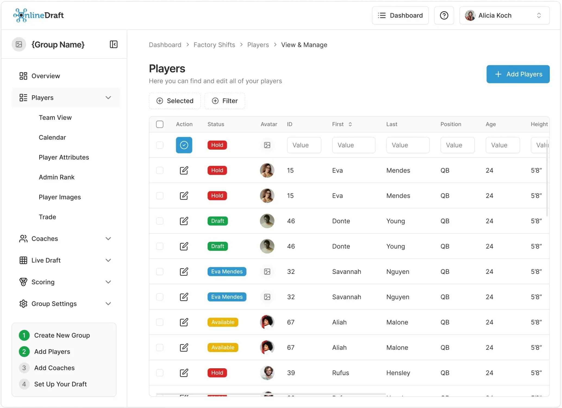The height and width of the screenshot is (408, 562).
Task: Toggle the select-all checkbox in table header
Action: point(160,124)
